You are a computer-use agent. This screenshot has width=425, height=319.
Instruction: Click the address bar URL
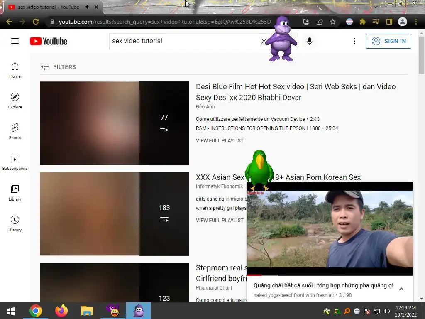click(x=165, y=22)
